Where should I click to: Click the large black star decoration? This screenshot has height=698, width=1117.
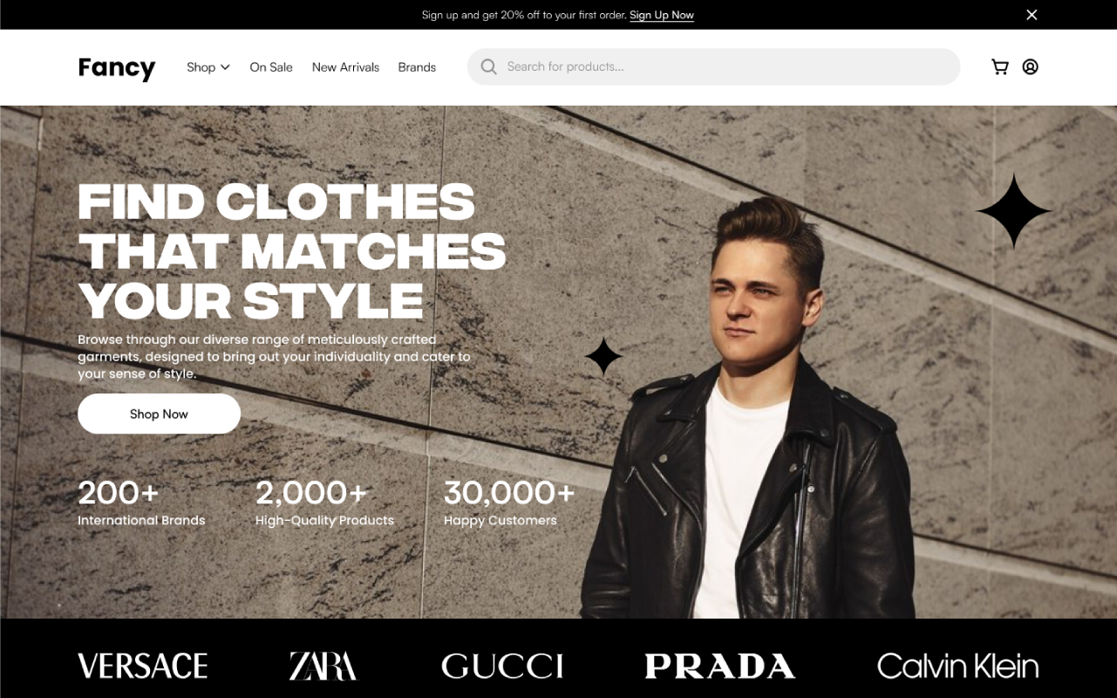(x=1014, y=210)
